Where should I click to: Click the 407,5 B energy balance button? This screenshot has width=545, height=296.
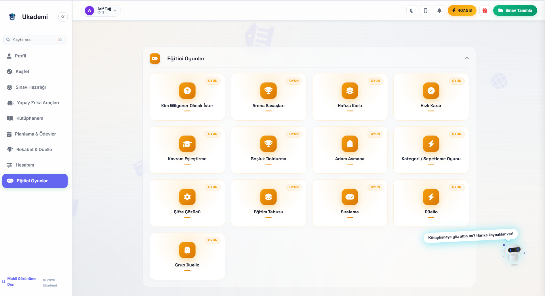462,11
